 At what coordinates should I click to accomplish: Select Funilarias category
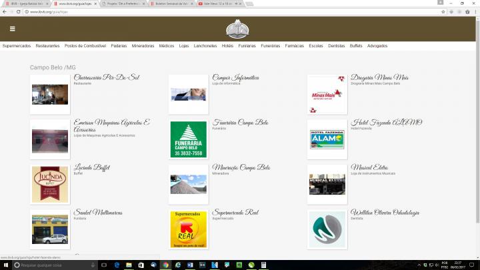tap(247, 46)
